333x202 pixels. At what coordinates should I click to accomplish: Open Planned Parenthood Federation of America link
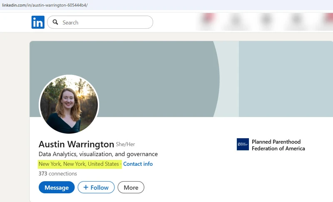(278, 145)
